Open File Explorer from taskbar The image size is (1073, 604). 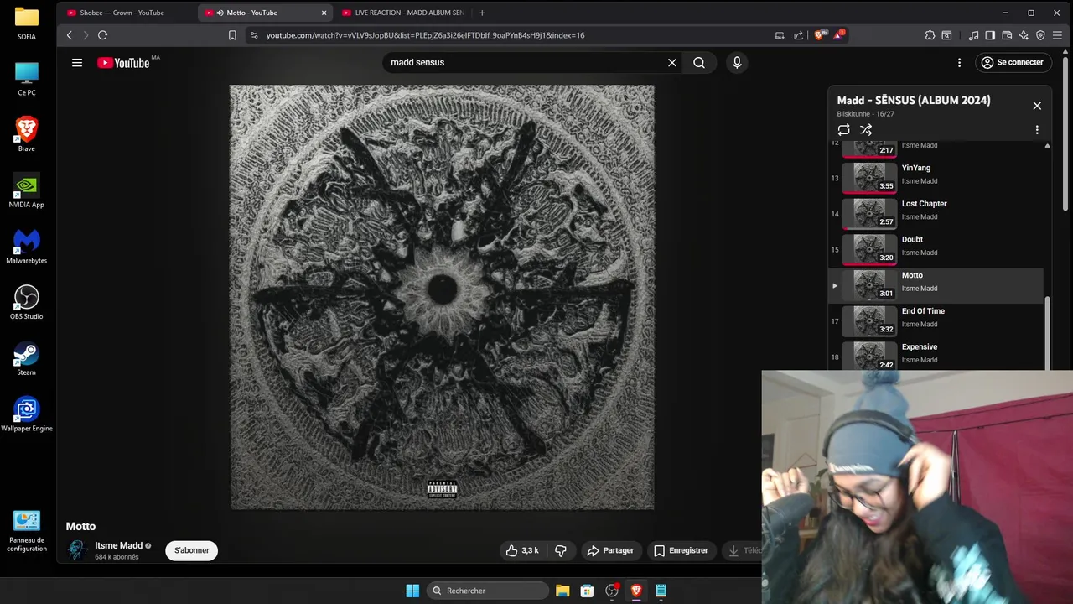(562, 591)
